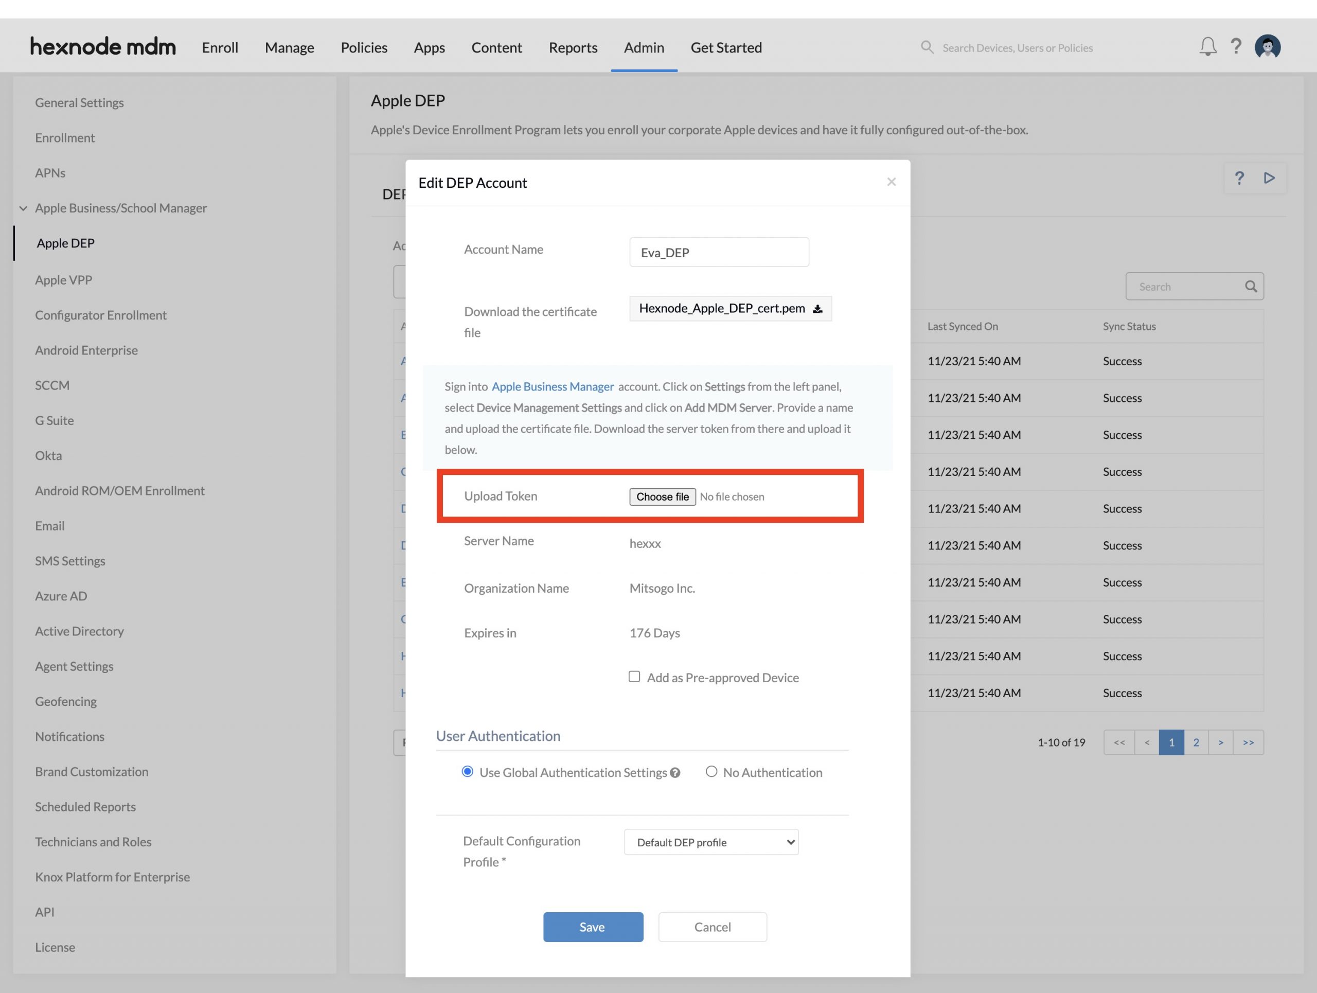The width and height of the screenshot is (1317, 993).
Task: Open the Enroll tab
Action: coord(220,48)
